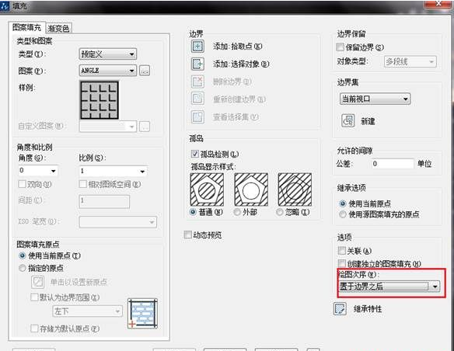Screen dimensions: 454x351
Task: Click the New boundary set (新建) icon
Action: point(347,120)
